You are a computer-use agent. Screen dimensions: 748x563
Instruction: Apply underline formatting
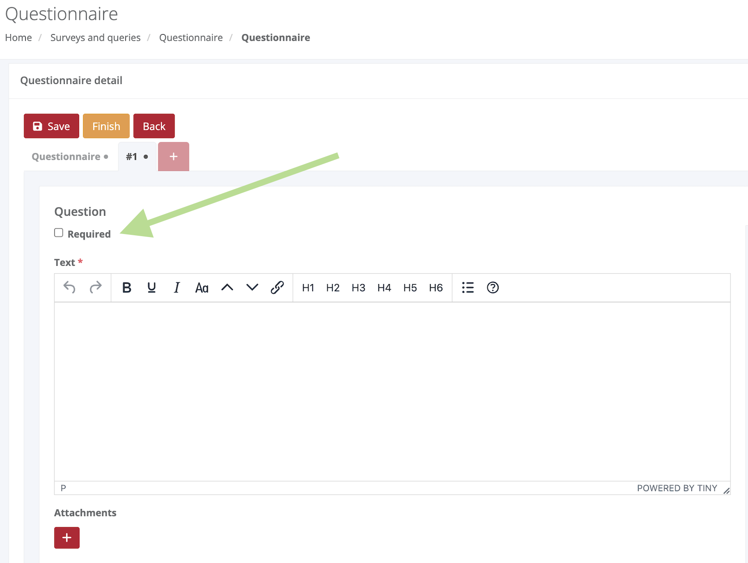click(x=151, y=287)
